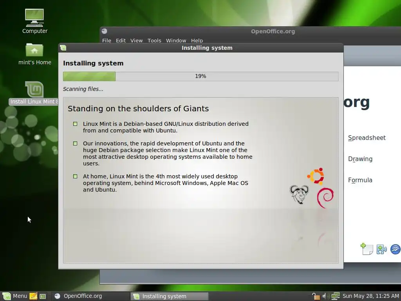Click the 'Standing on the shoulders of Giants' heading

coord(138,109)
